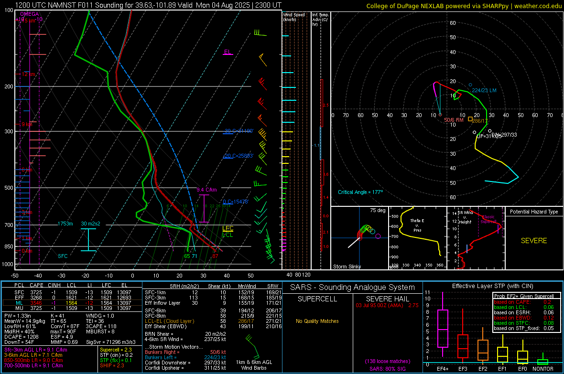The width and height of the screenshot is (564, 374).
Task: Click 'SARS - Sounding Analogue System' header
Action: click(352, 288)
